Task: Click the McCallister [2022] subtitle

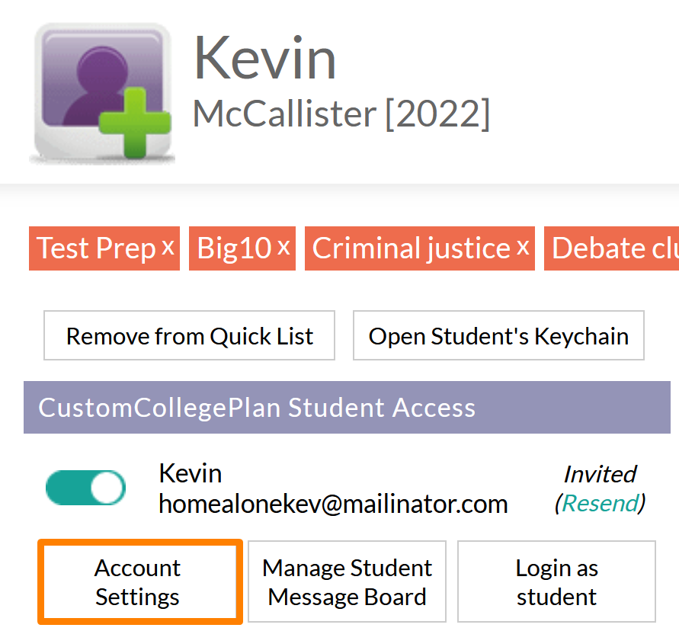Action: (341, 114)
